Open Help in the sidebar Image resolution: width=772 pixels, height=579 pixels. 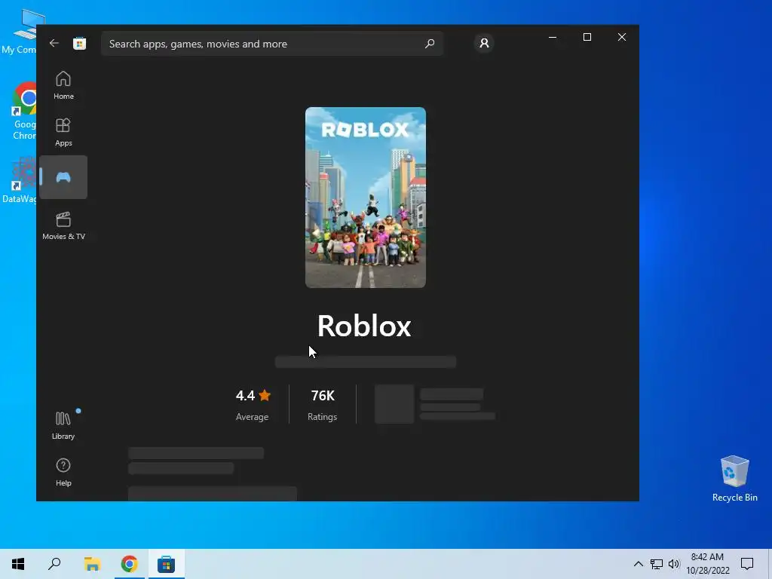[63, 472]
